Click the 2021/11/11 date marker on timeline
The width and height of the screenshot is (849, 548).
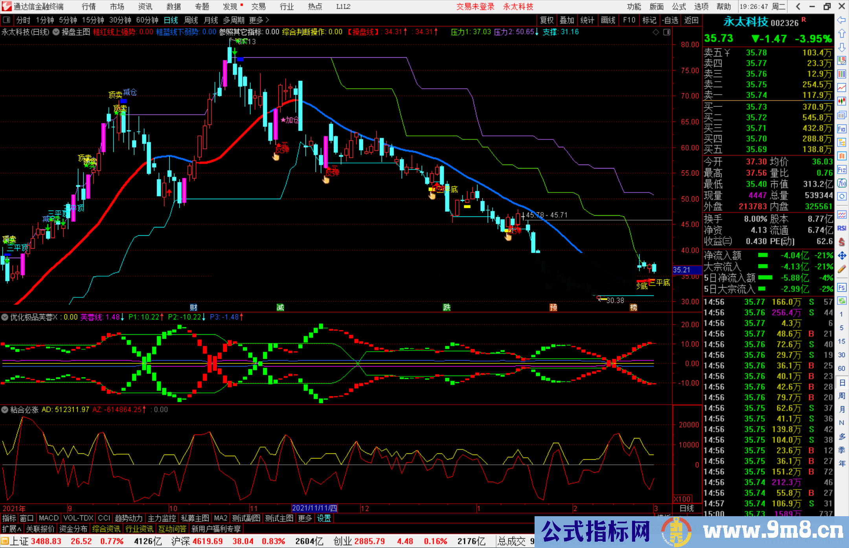pos(314,508)
